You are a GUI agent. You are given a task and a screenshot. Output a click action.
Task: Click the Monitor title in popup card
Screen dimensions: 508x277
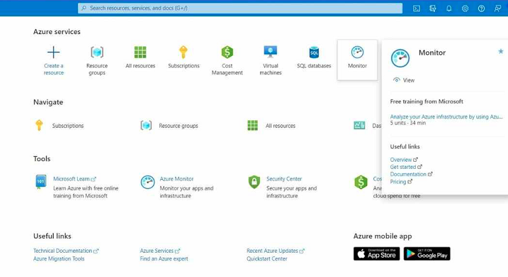[432, 52]
